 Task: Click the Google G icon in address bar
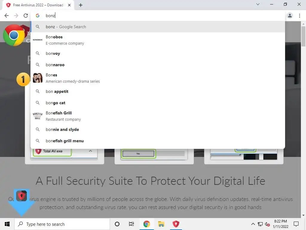pos(38,16)
